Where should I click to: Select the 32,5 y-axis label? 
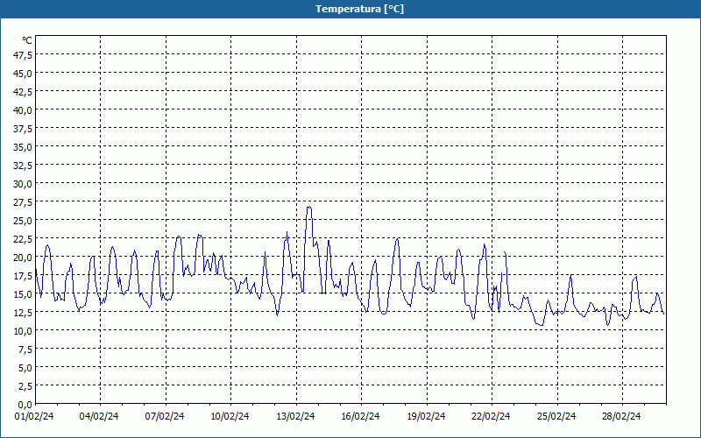click(24, 166)
